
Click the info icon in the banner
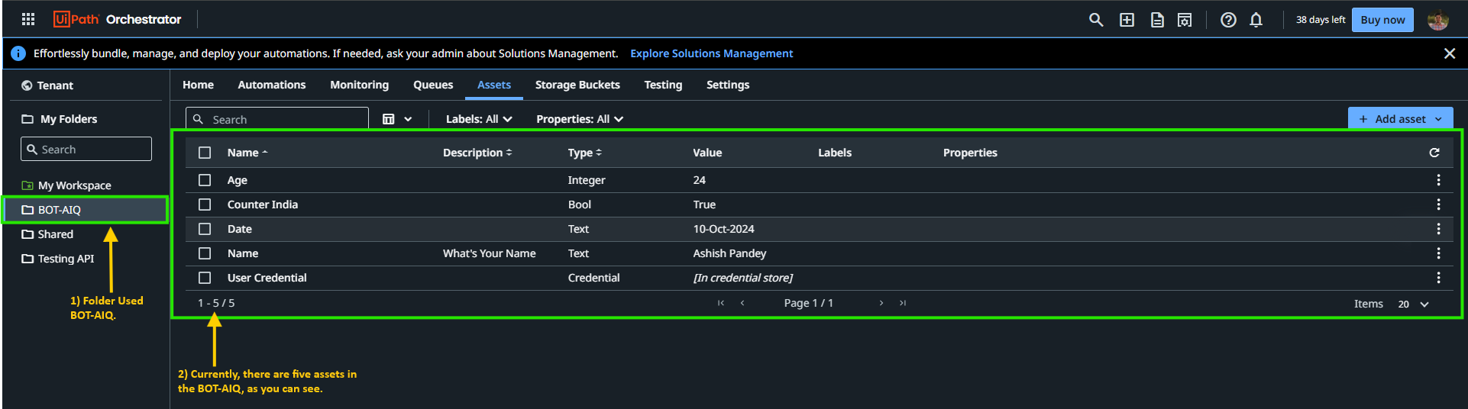pyautogui.click(x=18, y=53)
